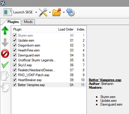Select the SkyUI.esp plugin name
This screenshot has height=114, width=129.
pyautogui.click(x=25, y=65)
